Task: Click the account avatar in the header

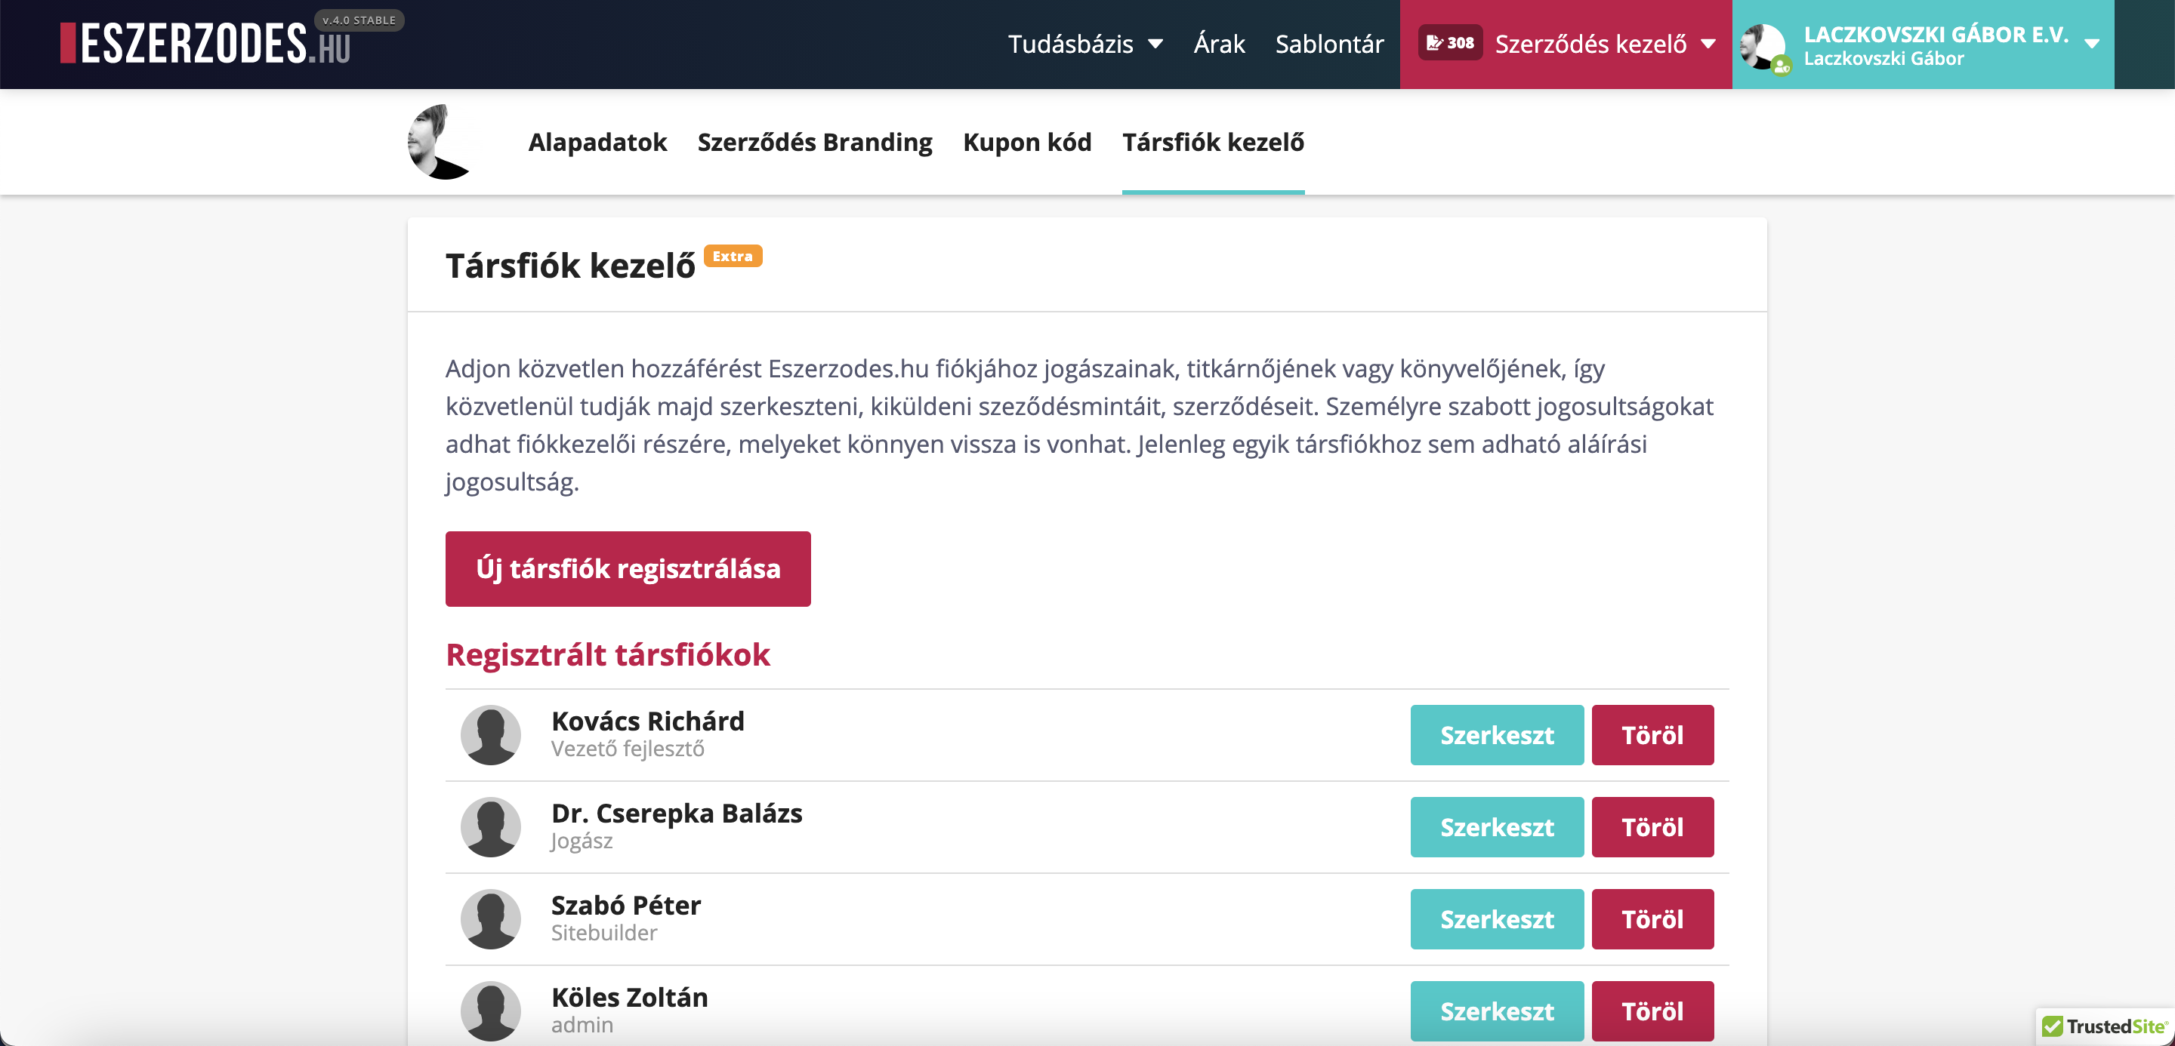Action: pos(1764,46)
